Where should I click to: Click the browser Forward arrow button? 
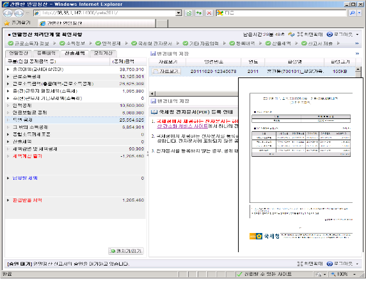click(19, 13)
